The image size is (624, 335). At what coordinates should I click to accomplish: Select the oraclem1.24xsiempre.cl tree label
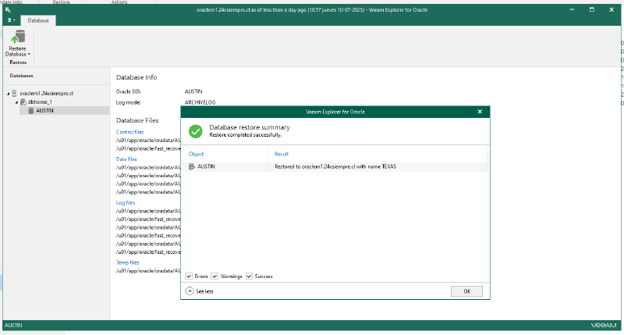coord(47,93)
